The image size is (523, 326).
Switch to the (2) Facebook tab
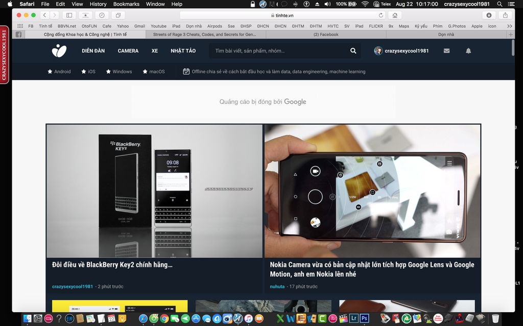pos(326,35)
